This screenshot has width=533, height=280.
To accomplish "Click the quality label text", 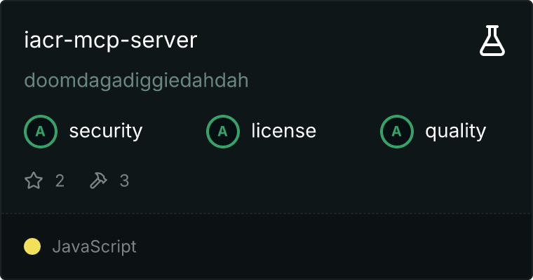I will 455,132.
